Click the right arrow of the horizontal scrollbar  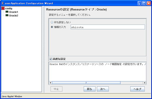coord(144,83)
